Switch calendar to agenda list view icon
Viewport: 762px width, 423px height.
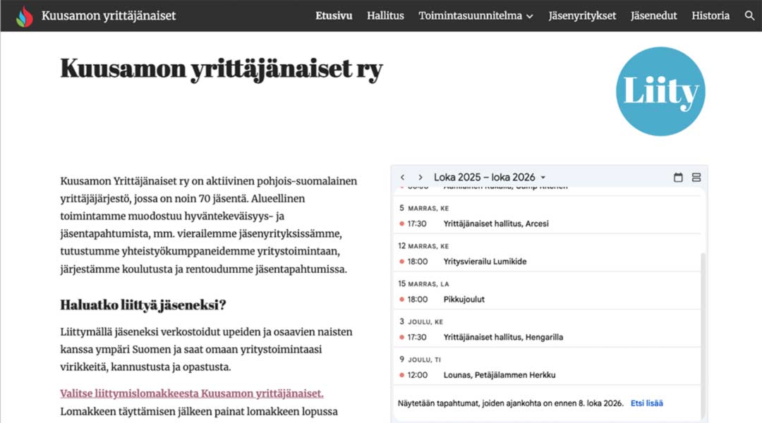tap(696, 178)
